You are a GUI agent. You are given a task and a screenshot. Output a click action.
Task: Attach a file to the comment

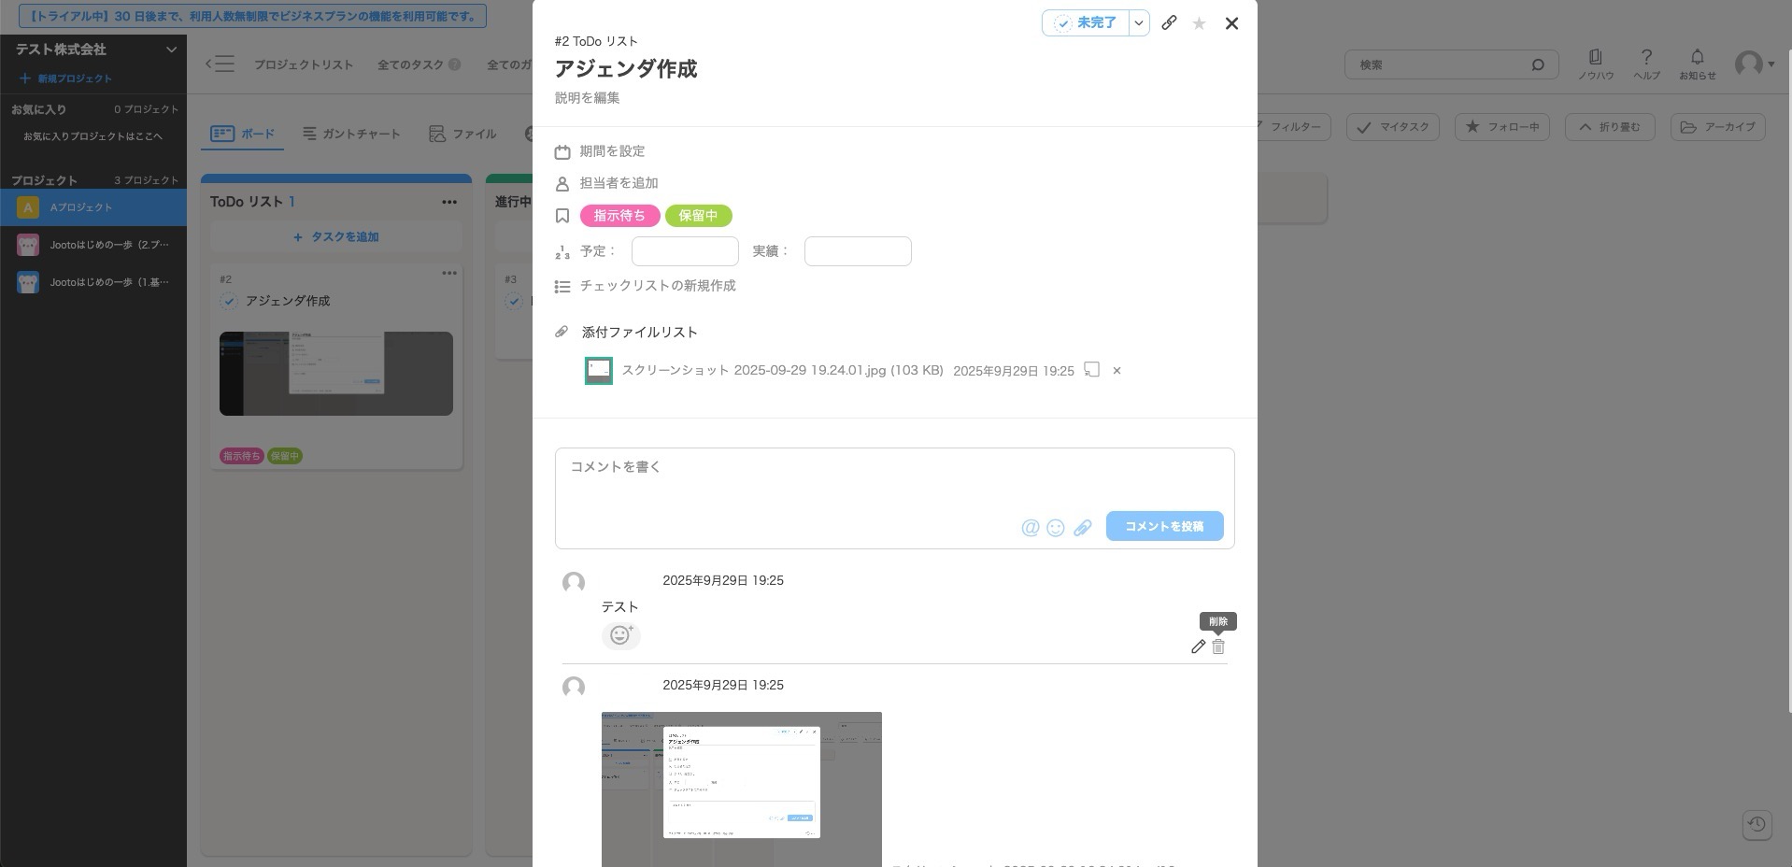[1082, 528]
